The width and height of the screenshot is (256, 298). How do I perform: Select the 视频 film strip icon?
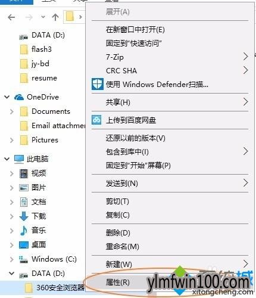pyautogui.click(x=24, y=173)
